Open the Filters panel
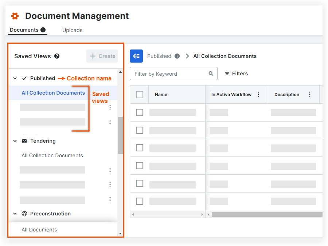This screenshot has height=246, width=328. click(x=236, y=74)
